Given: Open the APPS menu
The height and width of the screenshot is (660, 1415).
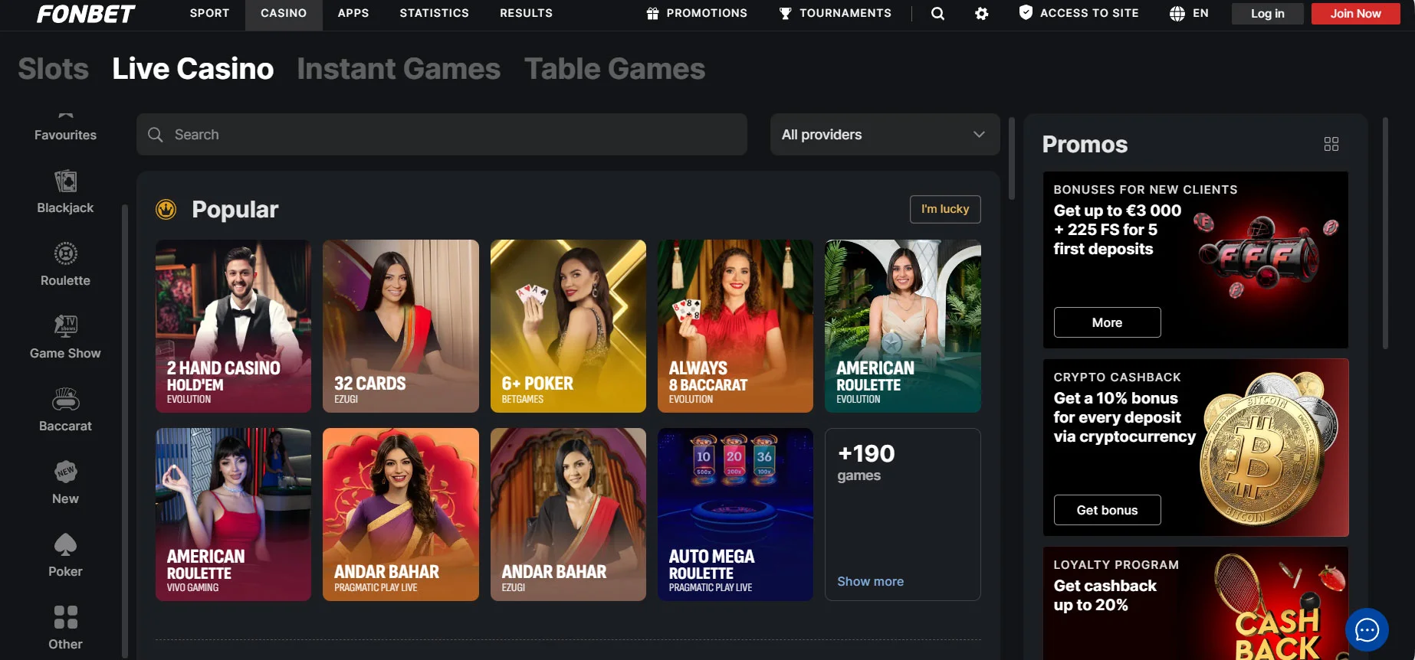Looking at the screenshot, I should (353, 14).
